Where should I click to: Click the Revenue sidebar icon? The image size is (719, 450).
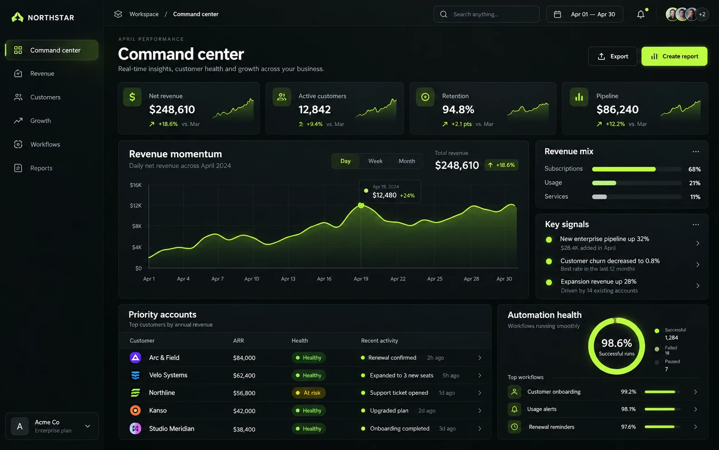[x=18, y=73]
